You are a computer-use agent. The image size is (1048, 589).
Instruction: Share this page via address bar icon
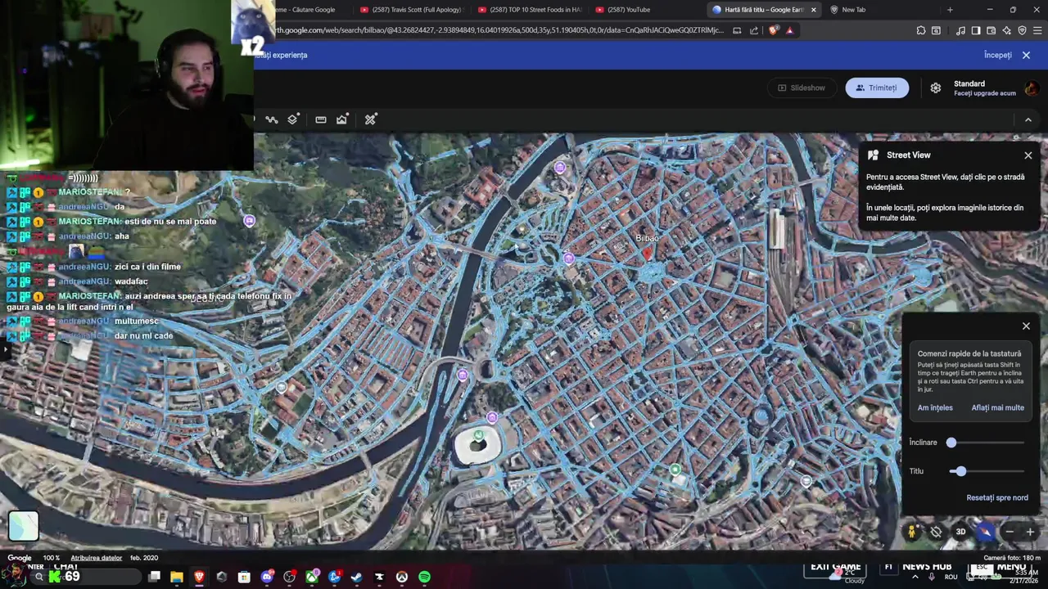click(754, 30)
